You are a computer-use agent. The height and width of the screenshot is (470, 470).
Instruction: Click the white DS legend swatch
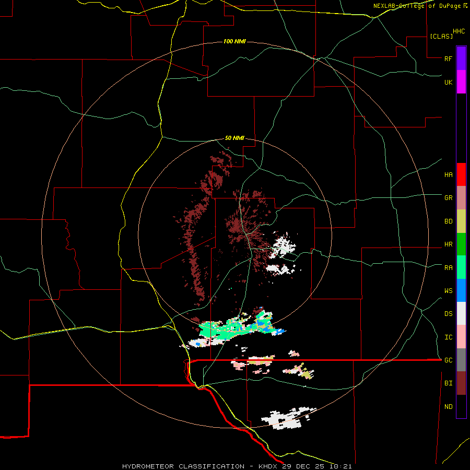(461, 313)
